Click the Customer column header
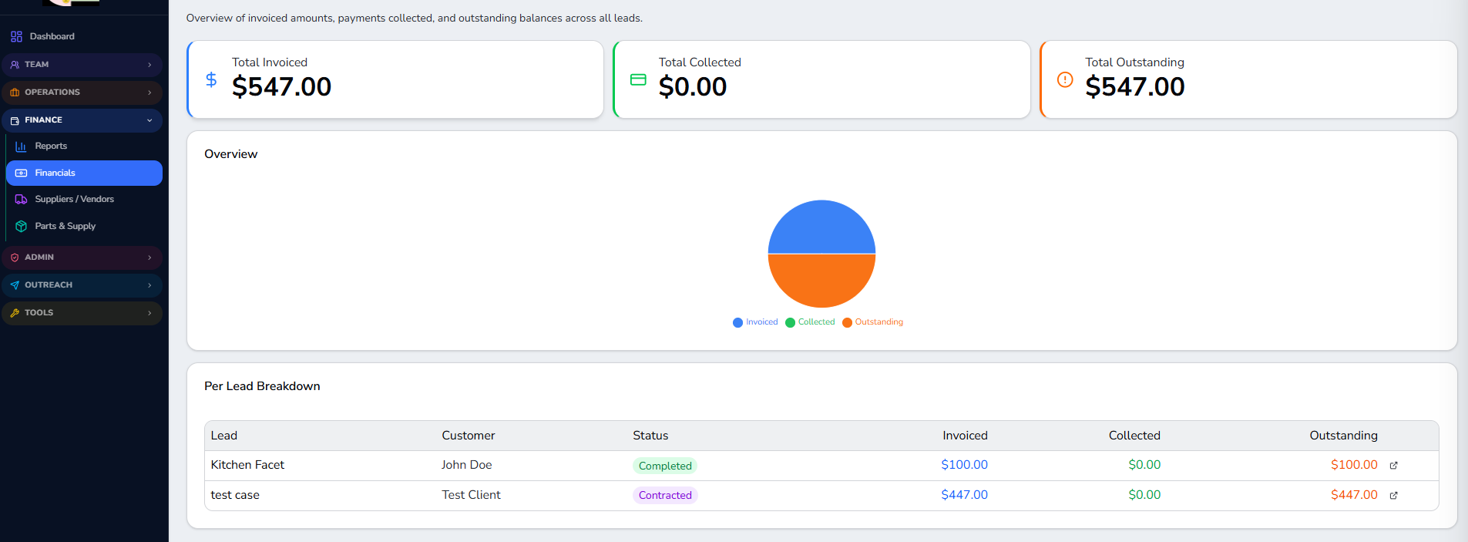The width and height of the screenshot is (1468, 542). 468,436
